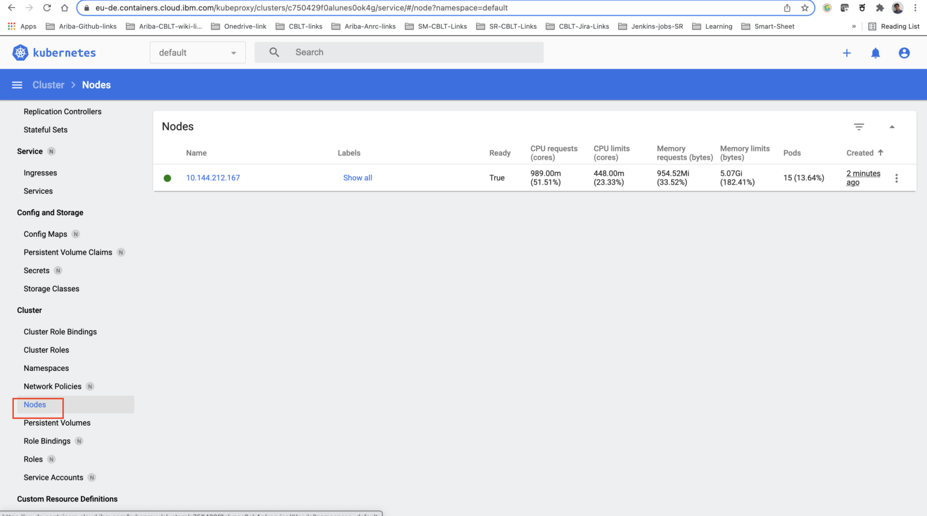The image size is (927, 516).
Task: Show all labels for the node
Action: [x=357, y=178]
